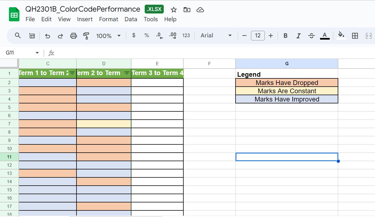The width and height of the screenshot is (375, 217).
Task: Open the filter dropdown in column C header
Action: tap(72, 73)
